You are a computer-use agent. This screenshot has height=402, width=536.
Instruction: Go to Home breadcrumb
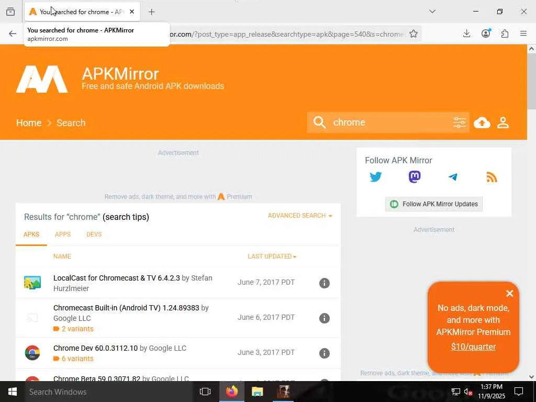[29, 122]
